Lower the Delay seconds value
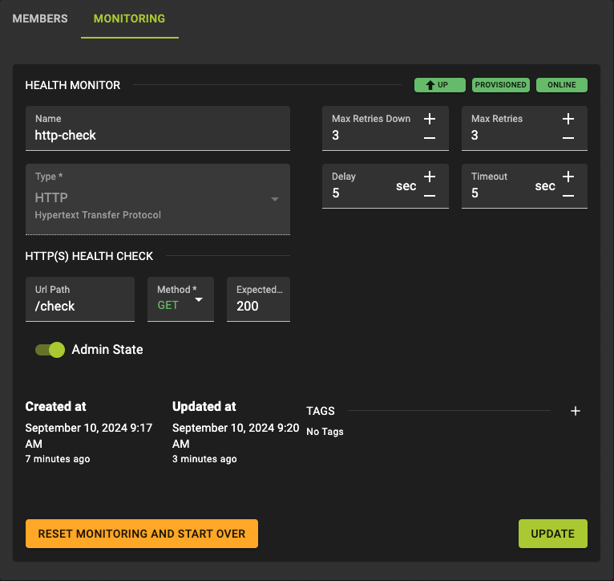Screen dimensions: 614x581 coord(430,196)
